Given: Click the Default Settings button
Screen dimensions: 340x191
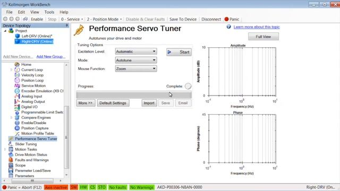Looking at the screenshot, I should [x=113, y=103].
